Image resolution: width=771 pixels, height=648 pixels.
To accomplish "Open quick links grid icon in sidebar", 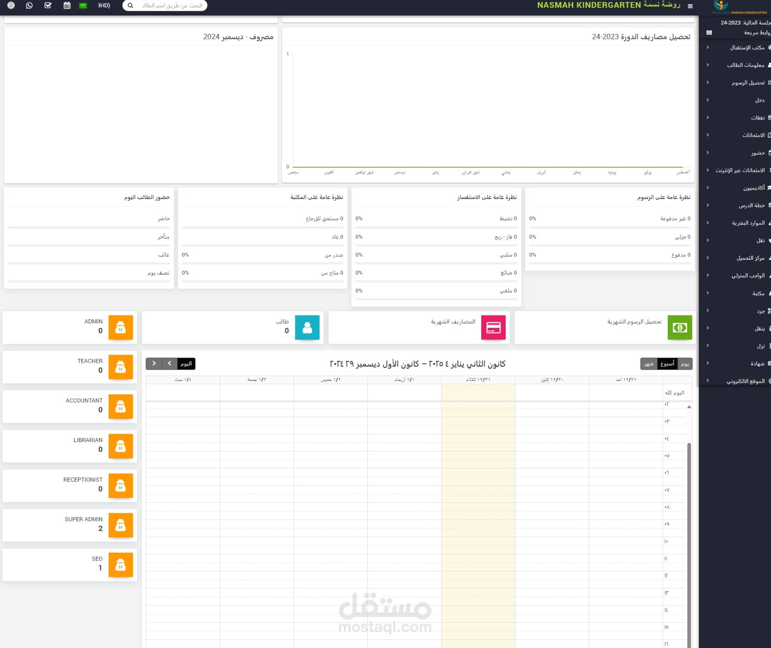I will pyautogui.click(x=709, y=32).
